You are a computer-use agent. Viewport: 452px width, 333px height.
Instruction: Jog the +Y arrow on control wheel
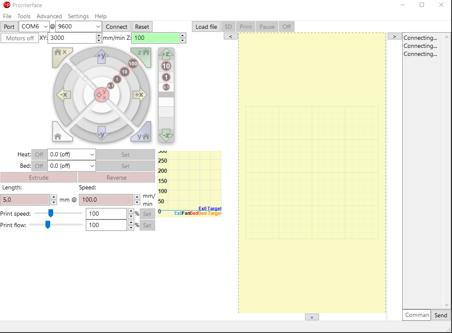pos(101,57)
